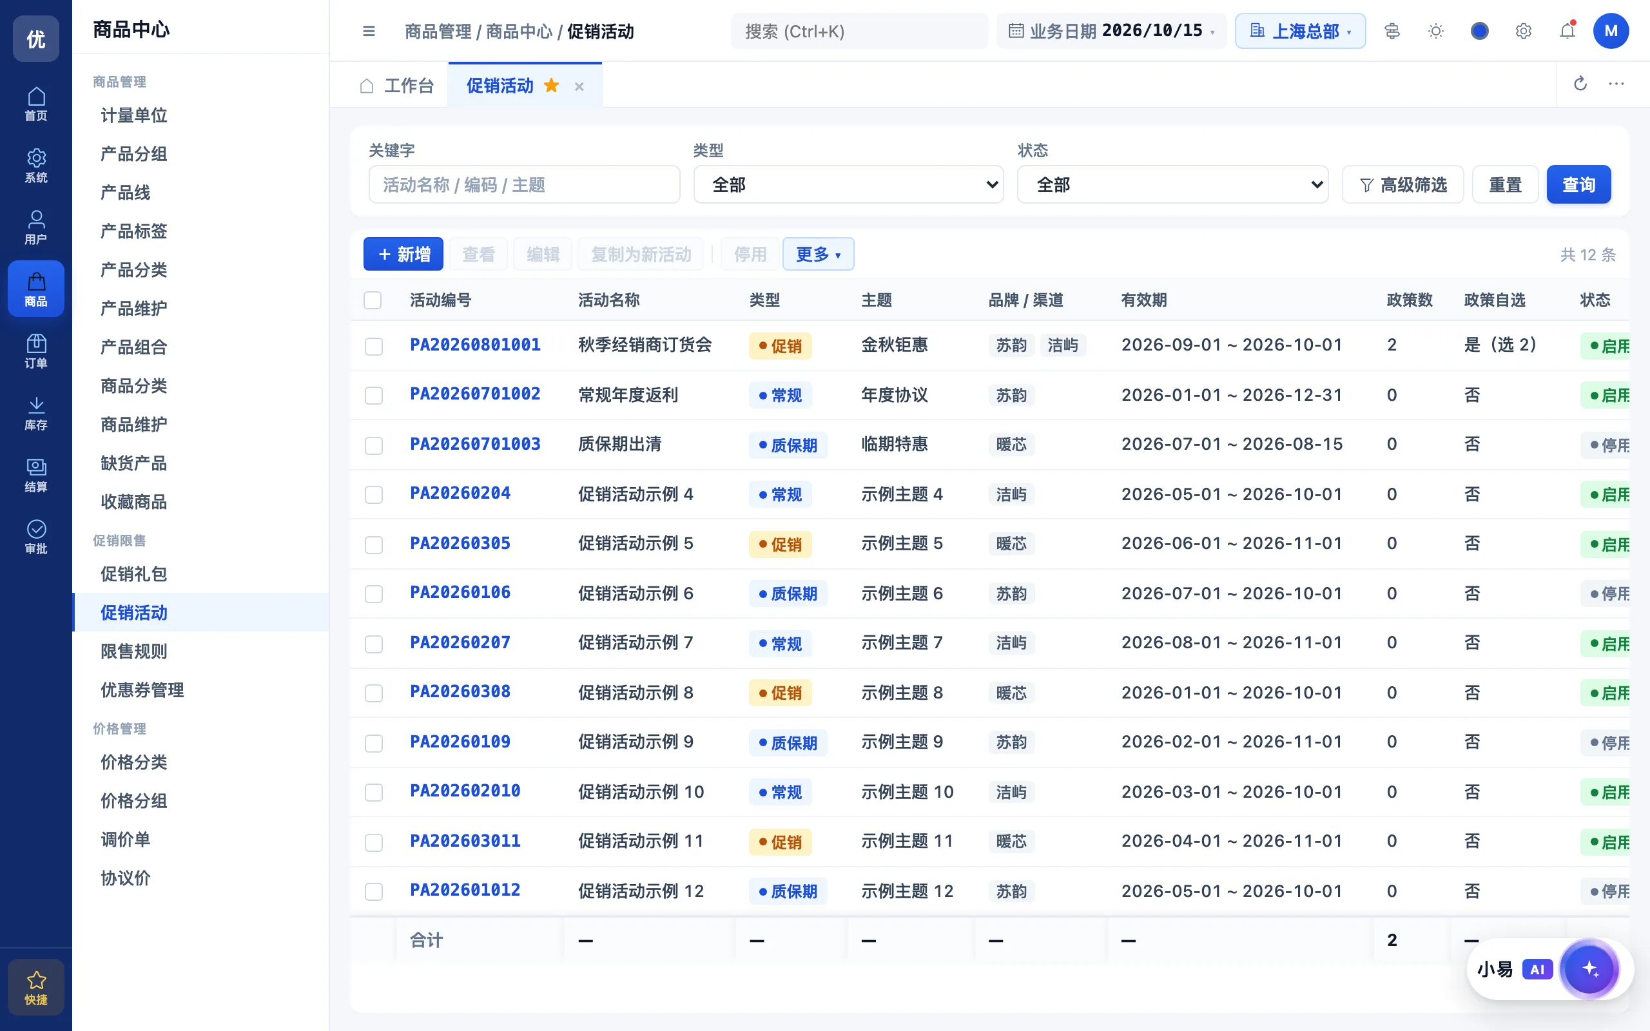Select the 商品 product module icon
Screen dimensions: 1650x1031
click(x=36, y=289)
